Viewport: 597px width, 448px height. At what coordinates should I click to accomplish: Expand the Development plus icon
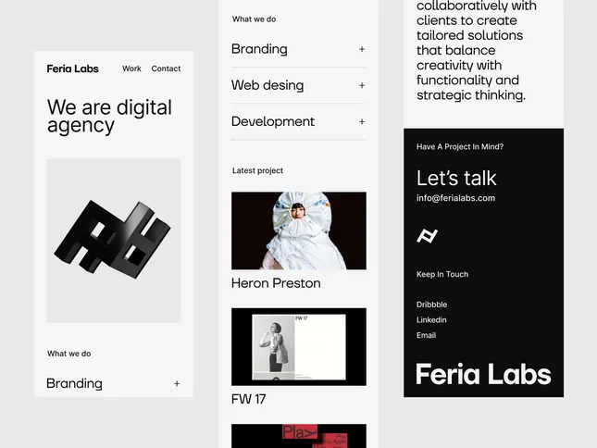(x=362, y=122)
